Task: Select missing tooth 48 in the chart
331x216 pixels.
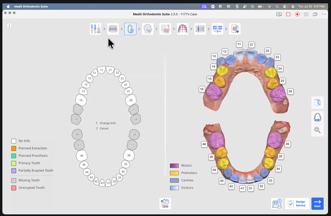Action: [x=77, y=134]
